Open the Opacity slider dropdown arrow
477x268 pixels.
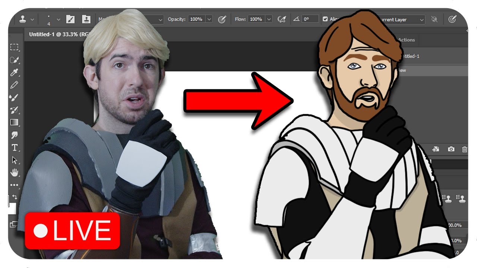coord(209,19)
